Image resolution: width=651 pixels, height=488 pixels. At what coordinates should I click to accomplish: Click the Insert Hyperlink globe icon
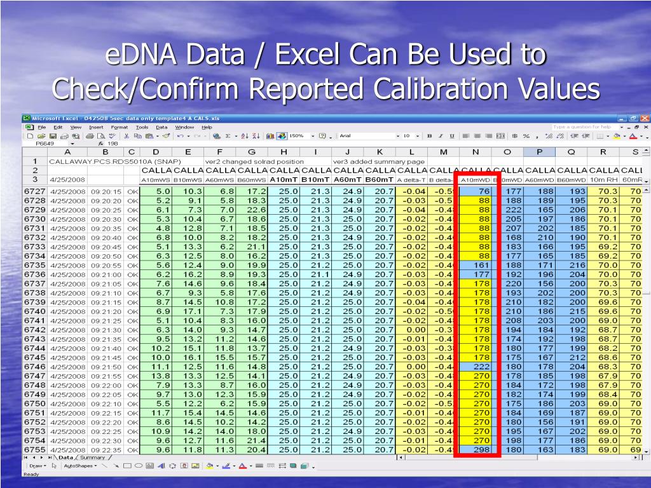coord(216,136)
